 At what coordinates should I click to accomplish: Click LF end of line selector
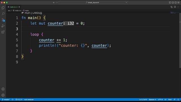pyautogui.click(x=165, y=99)
